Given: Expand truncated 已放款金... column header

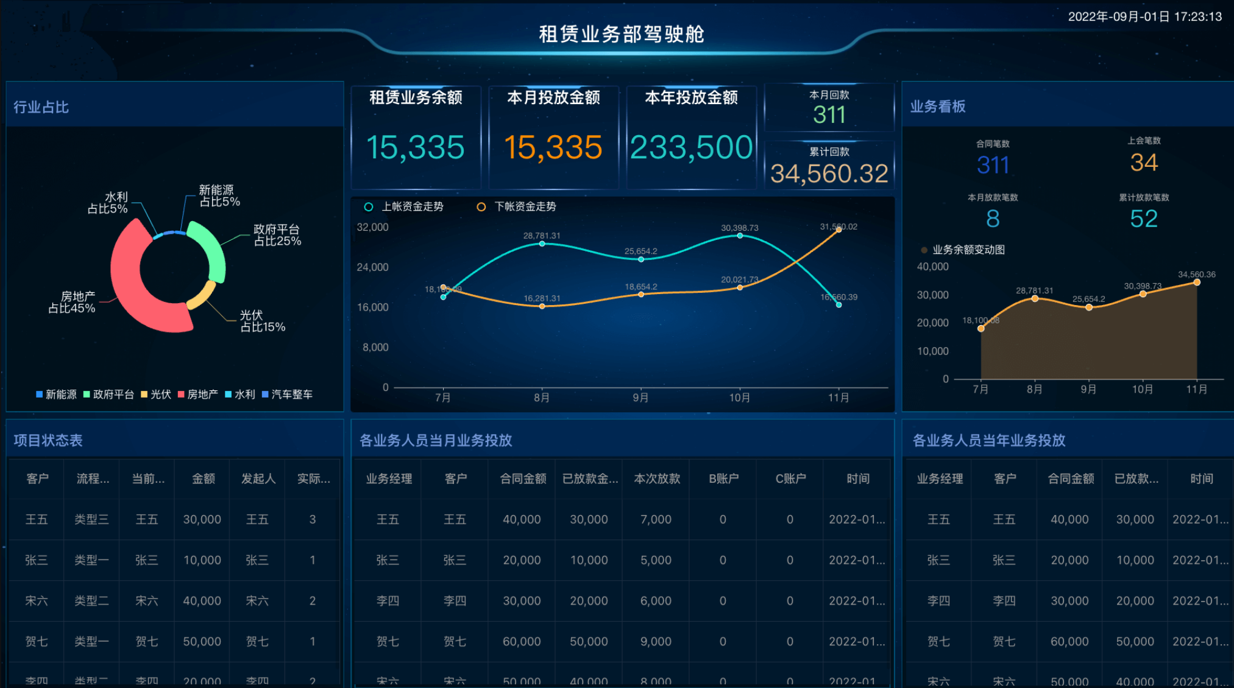Looking at the screenshot, I should [x=589, y=479].
